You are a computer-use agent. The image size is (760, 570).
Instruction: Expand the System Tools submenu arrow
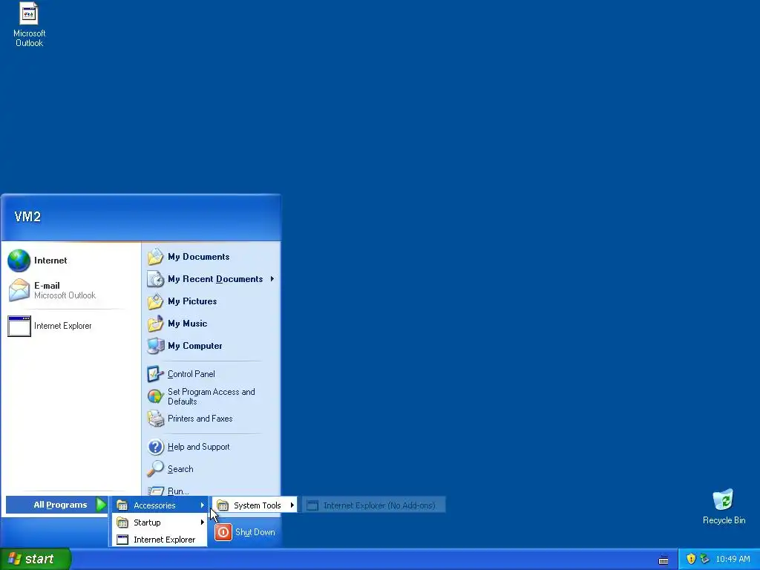click(x=292, y=505)
